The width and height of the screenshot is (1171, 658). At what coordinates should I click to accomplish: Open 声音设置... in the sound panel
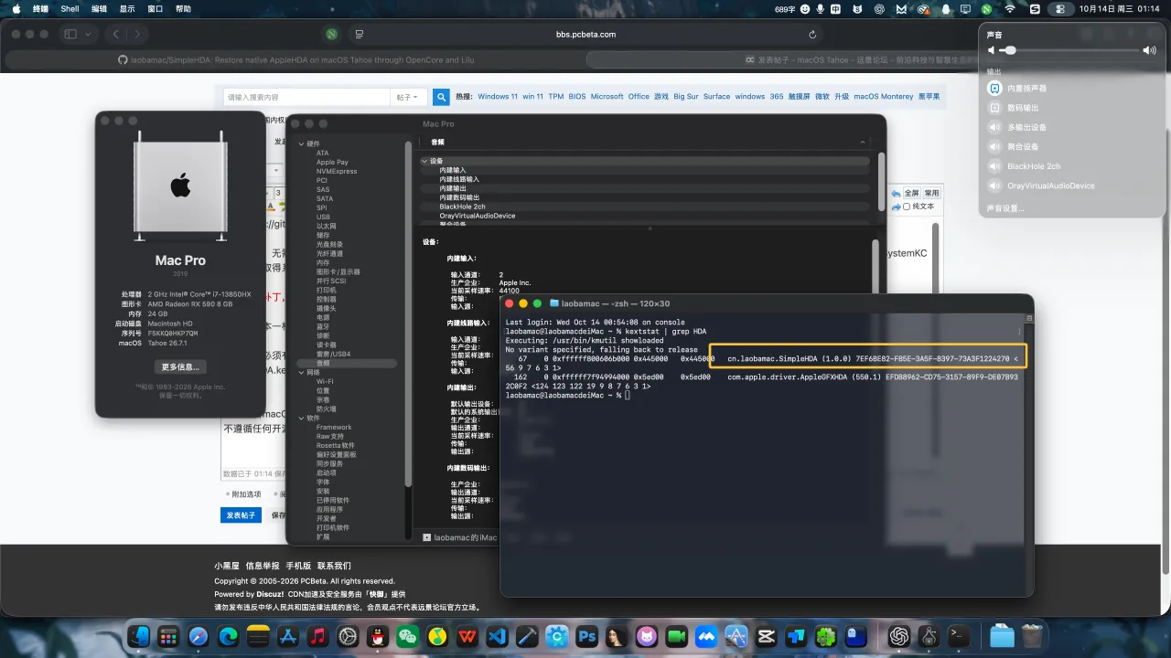tap(1005, 208)
